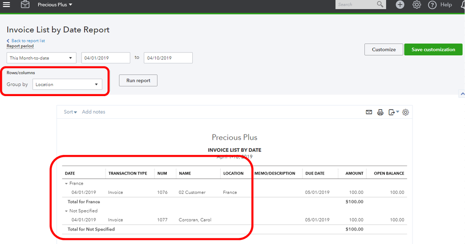Open the Sort dropdown

[70, 112]
